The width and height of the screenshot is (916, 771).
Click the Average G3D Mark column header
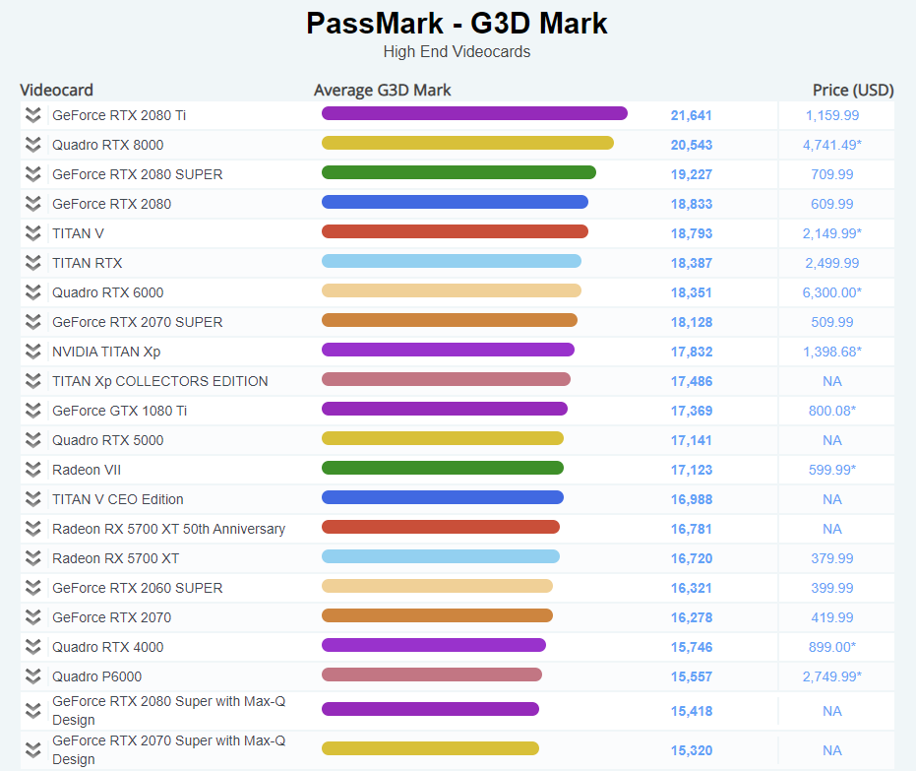(x=382, y=90)
